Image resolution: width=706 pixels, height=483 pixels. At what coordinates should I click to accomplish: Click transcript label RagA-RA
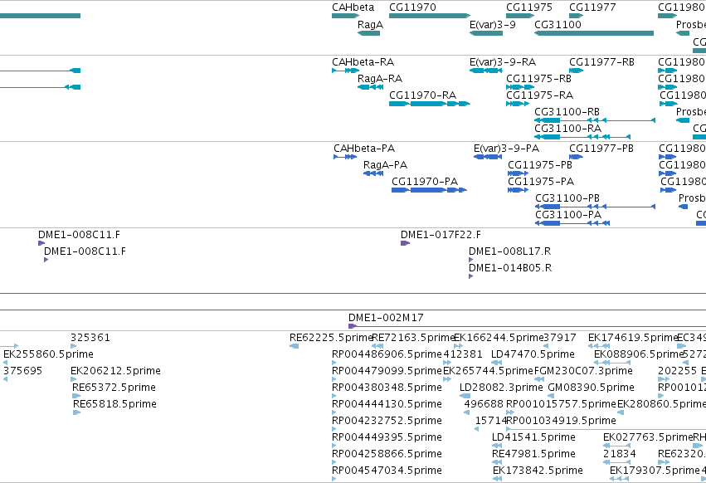(380, 79)
